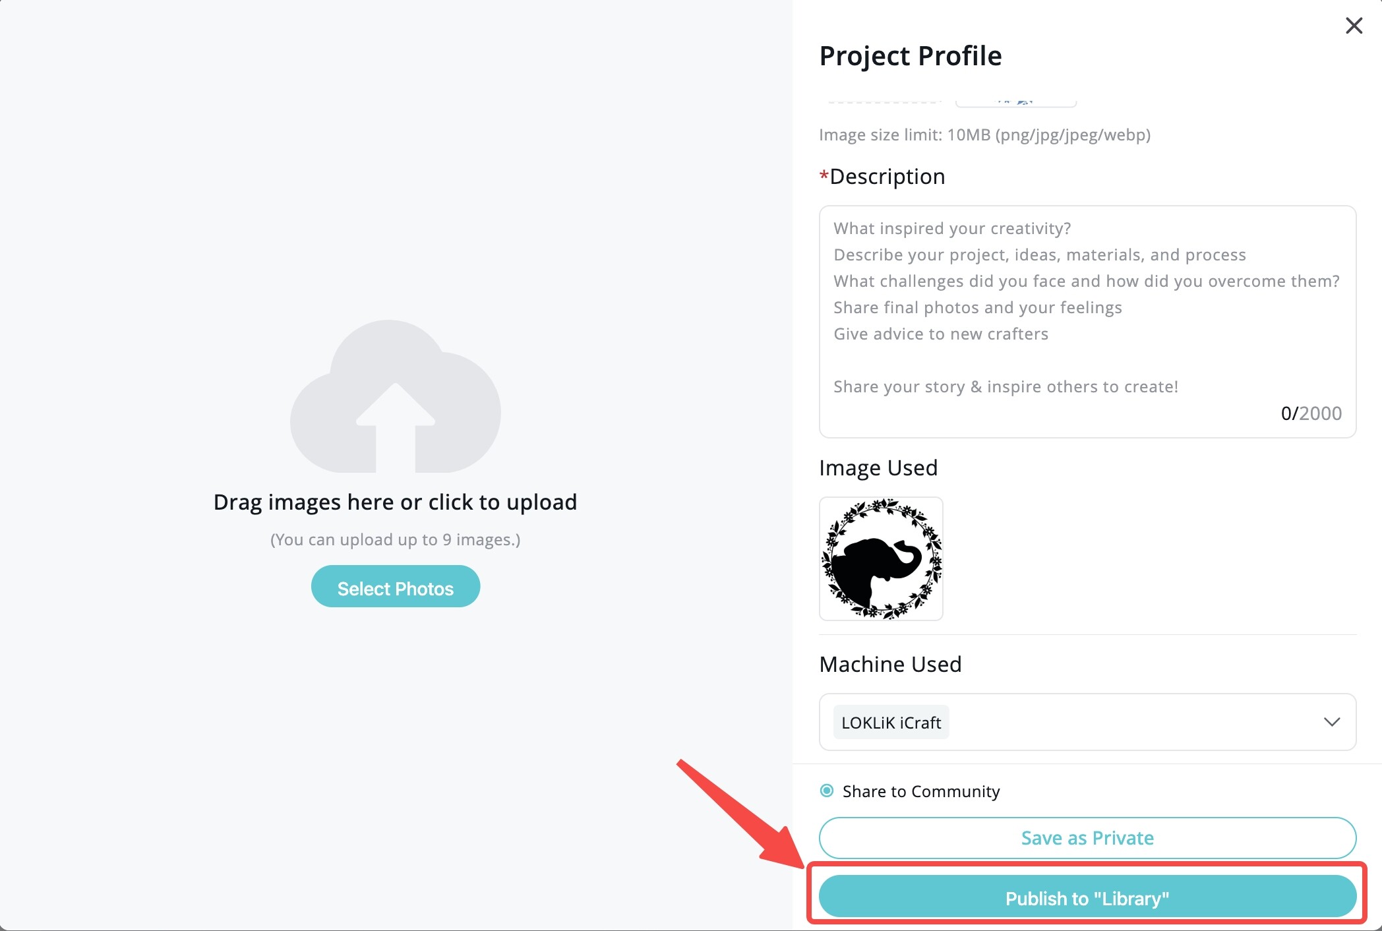Focus the Description text area
The height and width of the screenshot is (931, 1382).
click(1087, 322)
